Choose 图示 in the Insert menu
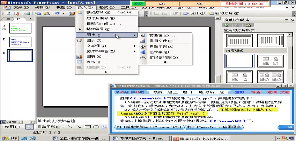The height and width of the screenshot is (141, 296). tap(107, 41)
